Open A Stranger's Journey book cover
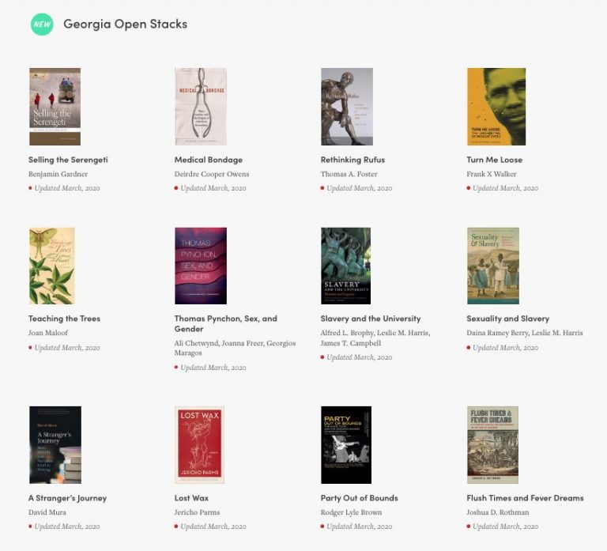This screenshot has width=607, height=551. click(x=55, y=445)
